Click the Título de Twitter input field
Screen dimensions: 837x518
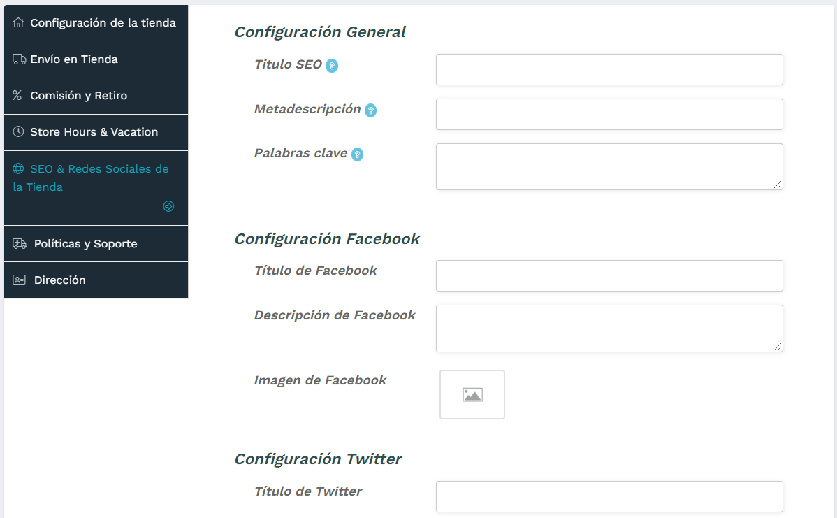[609, 496]
